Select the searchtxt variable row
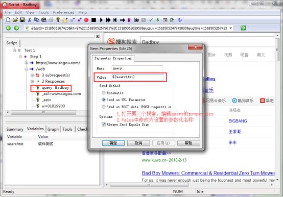The width and height of the screenshot is (283, 197). [x=47, y=144]
